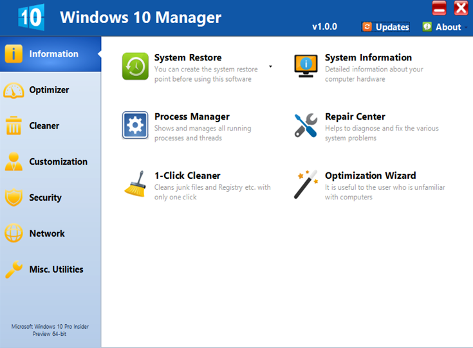Image resolution: width=473 pixels, height=348 pixels.
Task: Click the System Restore green clock icon
Action: [x=135, y=66]
